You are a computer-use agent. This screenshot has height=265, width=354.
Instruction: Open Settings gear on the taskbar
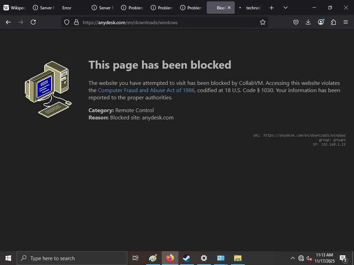[204, 258]
